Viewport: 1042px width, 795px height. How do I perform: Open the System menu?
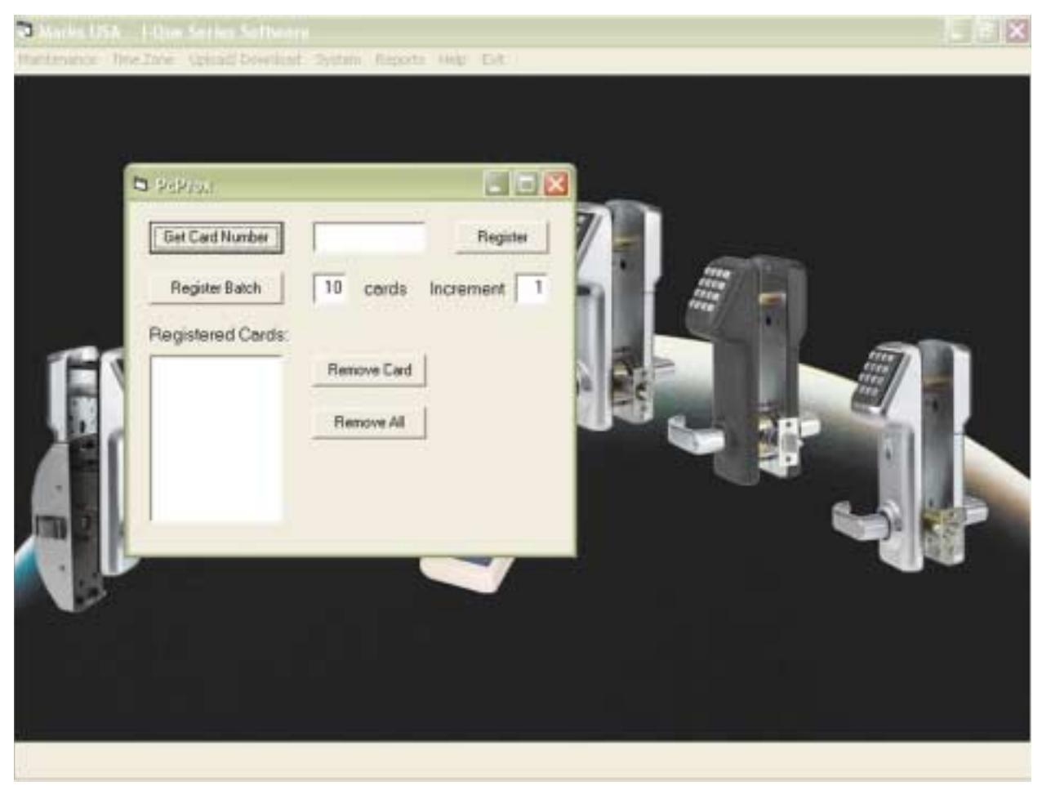[338, 60]
